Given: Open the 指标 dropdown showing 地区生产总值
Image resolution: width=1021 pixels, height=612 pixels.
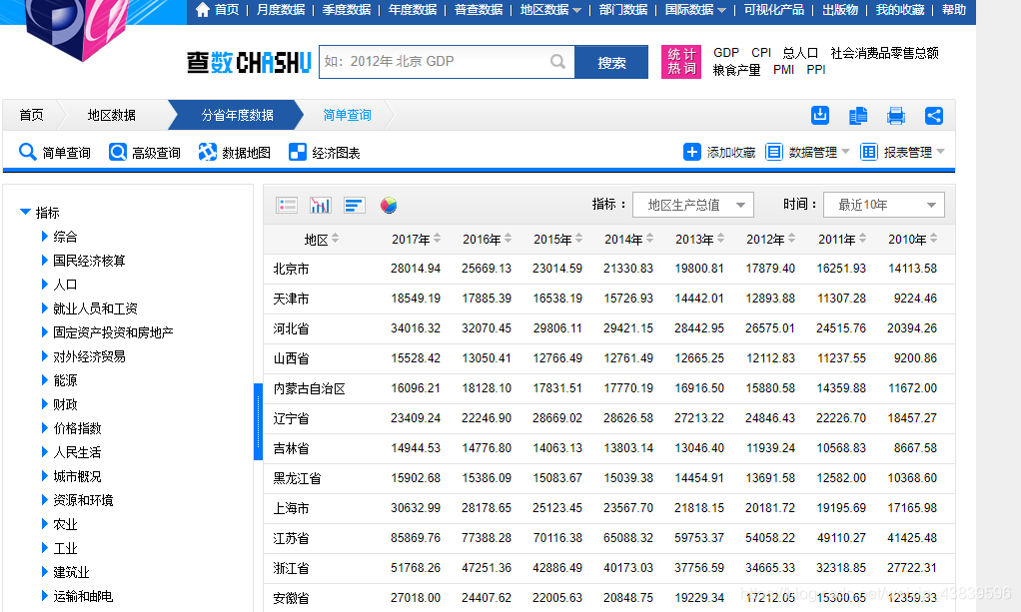Looking at the screenshot, I should pyautogui.click(x=693, y=205).
